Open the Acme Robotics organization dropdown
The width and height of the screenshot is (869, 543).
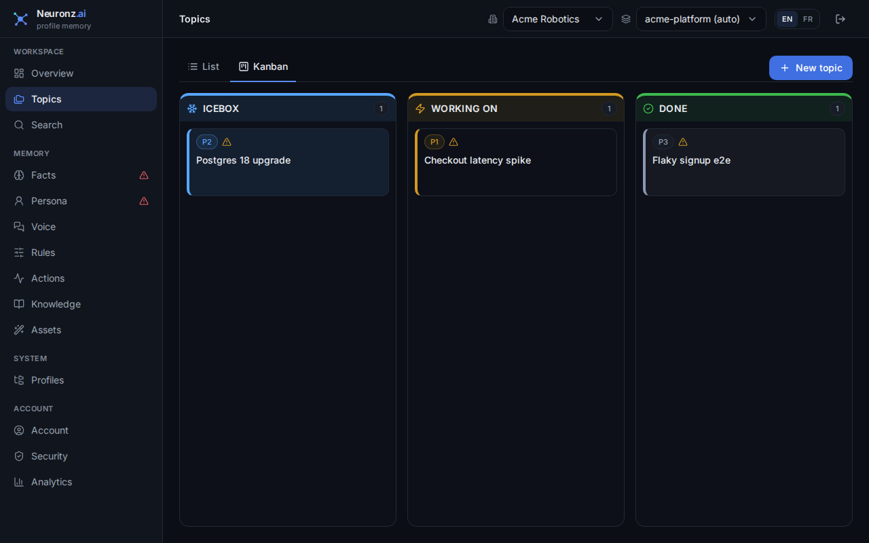point(557,19)
